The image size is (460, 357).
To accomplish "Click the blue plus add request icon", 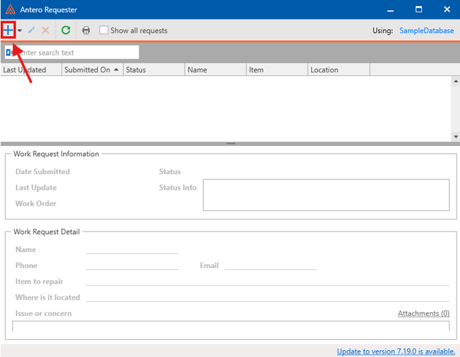I will [8, 30].
